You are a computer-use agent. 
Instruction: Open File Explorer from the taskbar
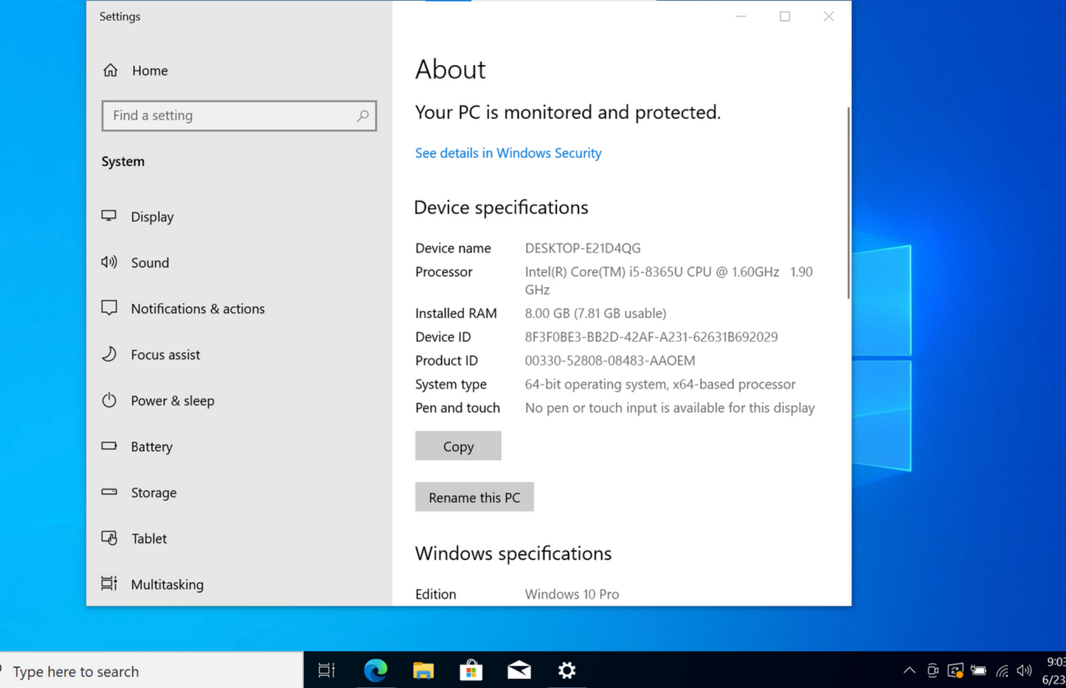click(423, 670)
